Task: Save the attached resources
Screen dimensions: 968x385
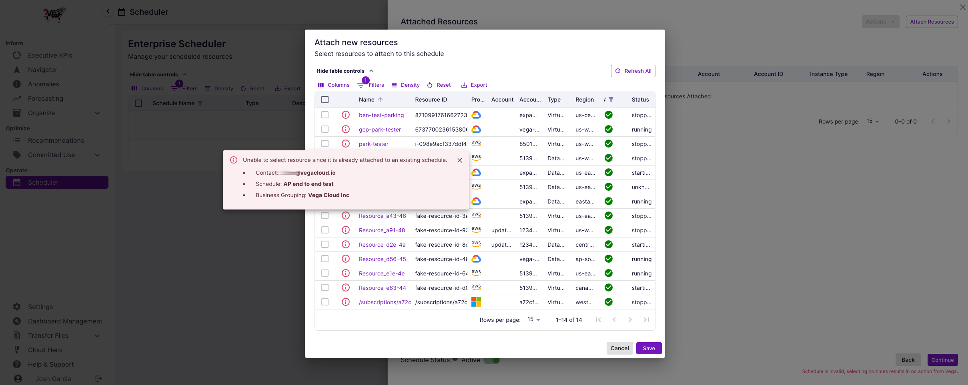Action: point(649,348)
